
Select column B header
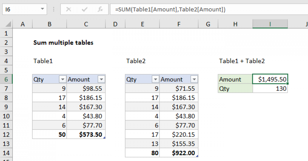(x=50, y=24)
